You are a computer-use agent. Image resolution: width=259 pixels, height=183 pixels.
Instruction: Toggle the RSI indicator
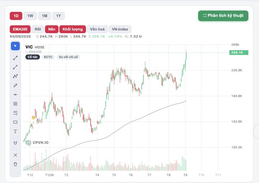click(x=38, y=29)
